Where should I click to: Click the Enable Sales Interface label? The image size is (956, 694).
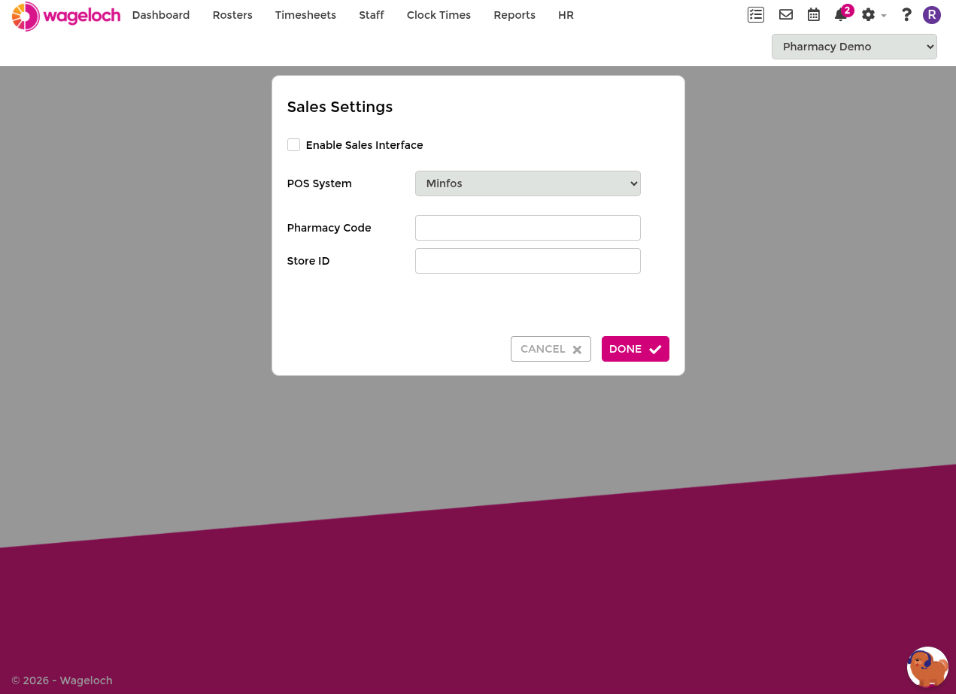pyautogui.click(x=364, y=145)
